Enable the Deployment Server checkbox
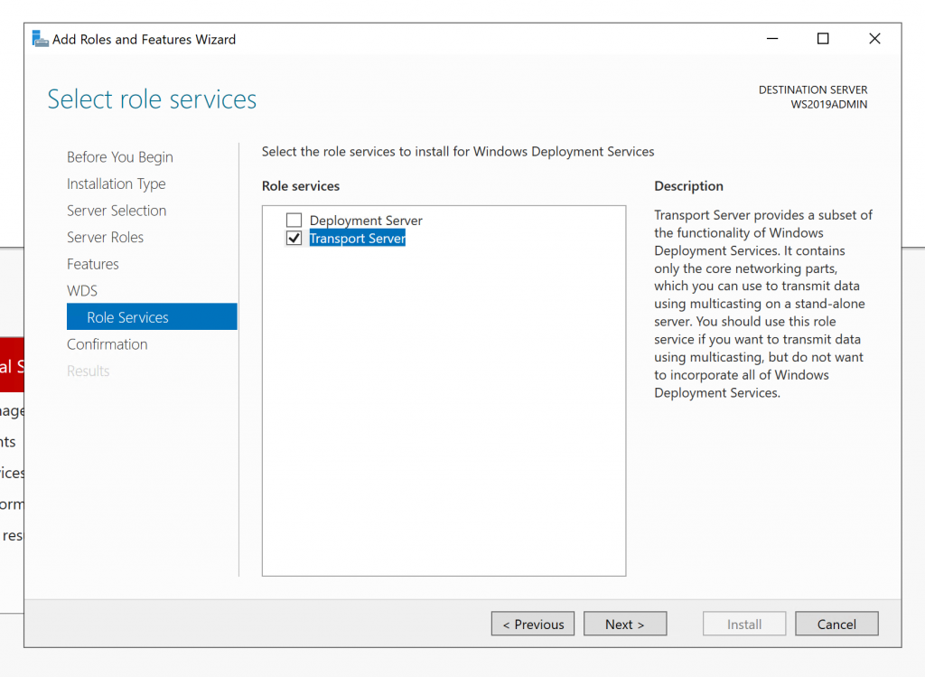This screenshot has width=925, height=677. point(294,221)
